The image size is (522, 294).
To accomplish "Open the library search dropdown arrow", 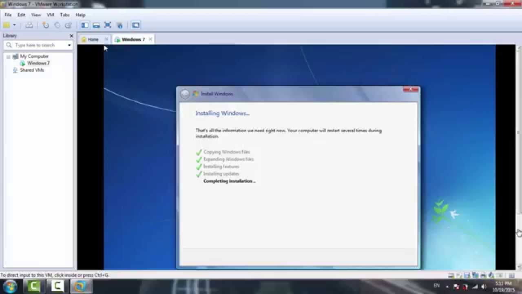I will (69, 45).
